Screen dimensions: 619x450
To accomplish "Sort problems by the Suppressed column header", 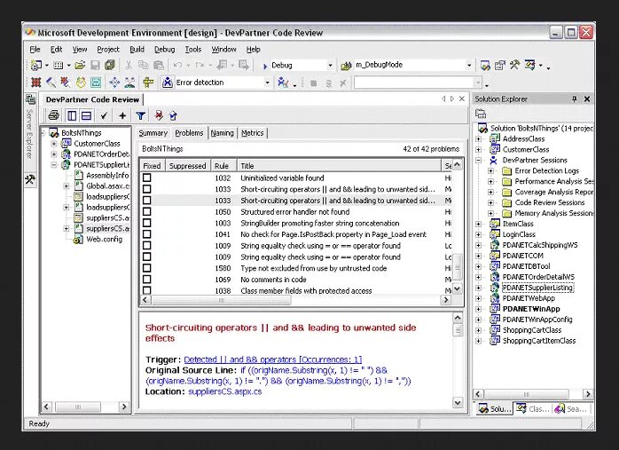I will (x=187, y=166).
